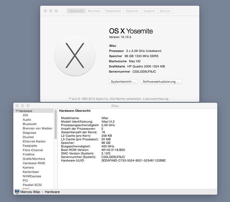Close the About This Mac window
Viewport: 230px width, 202px height.
click(45, 11)
